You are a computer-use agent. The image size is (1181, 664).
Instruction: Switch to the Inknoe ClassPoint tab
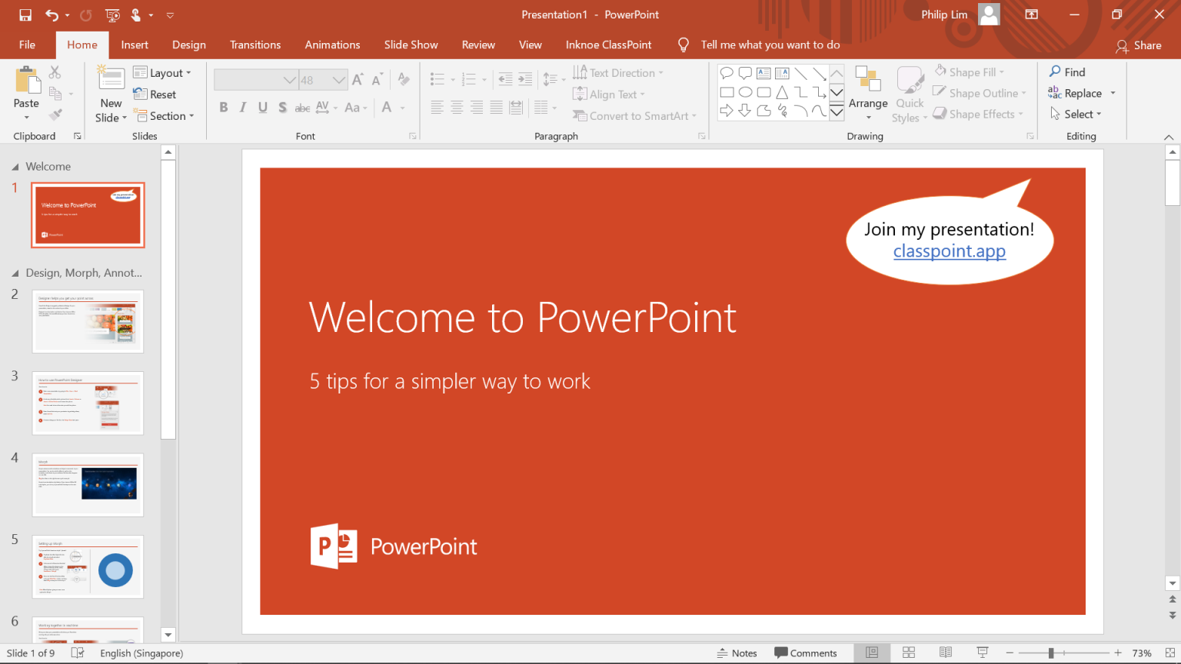tap(608, 45)
